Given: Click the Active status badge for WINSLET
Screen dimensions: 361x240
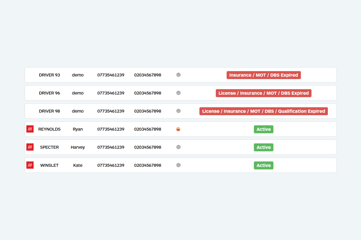Looking at the screenshot, I should (264, 166).
